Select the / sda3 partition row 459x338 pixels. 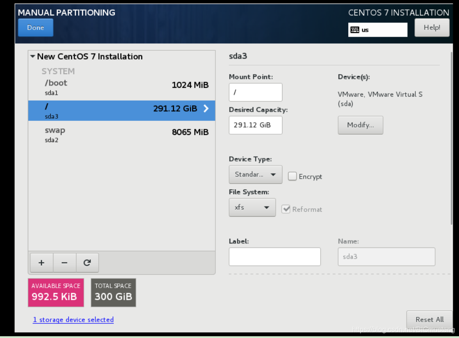pos(122,111)
